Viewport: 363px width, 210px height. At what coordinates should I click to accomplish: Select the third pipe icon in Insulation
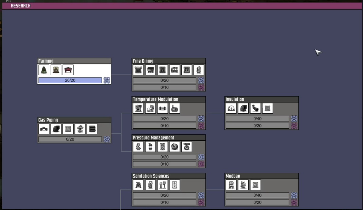coord(255,108)
